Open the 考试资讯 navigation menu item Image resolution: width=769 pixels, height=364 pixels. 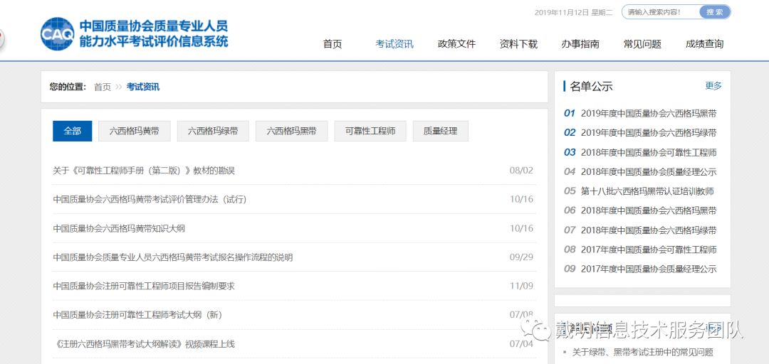pyautogui.click(x=394, y=44)
